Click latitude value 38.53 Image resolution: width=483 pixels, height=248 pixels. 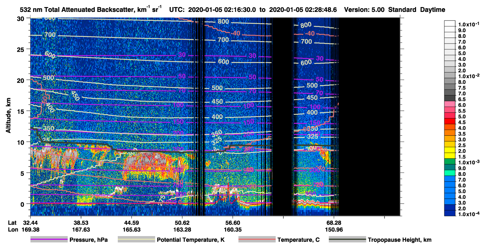click(x=81, y=222)
